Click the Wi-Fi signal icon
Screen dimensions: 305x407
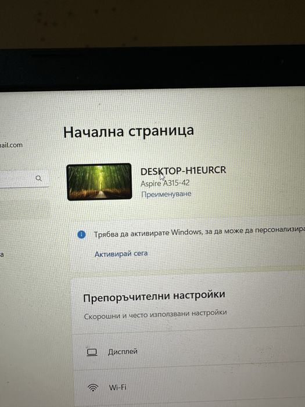(93, 388)
